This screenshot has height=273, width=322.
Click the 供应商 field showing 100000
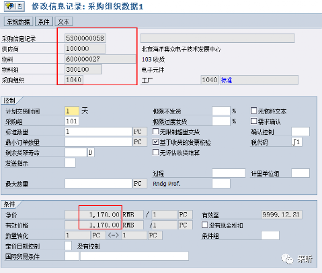click(85, 48)
